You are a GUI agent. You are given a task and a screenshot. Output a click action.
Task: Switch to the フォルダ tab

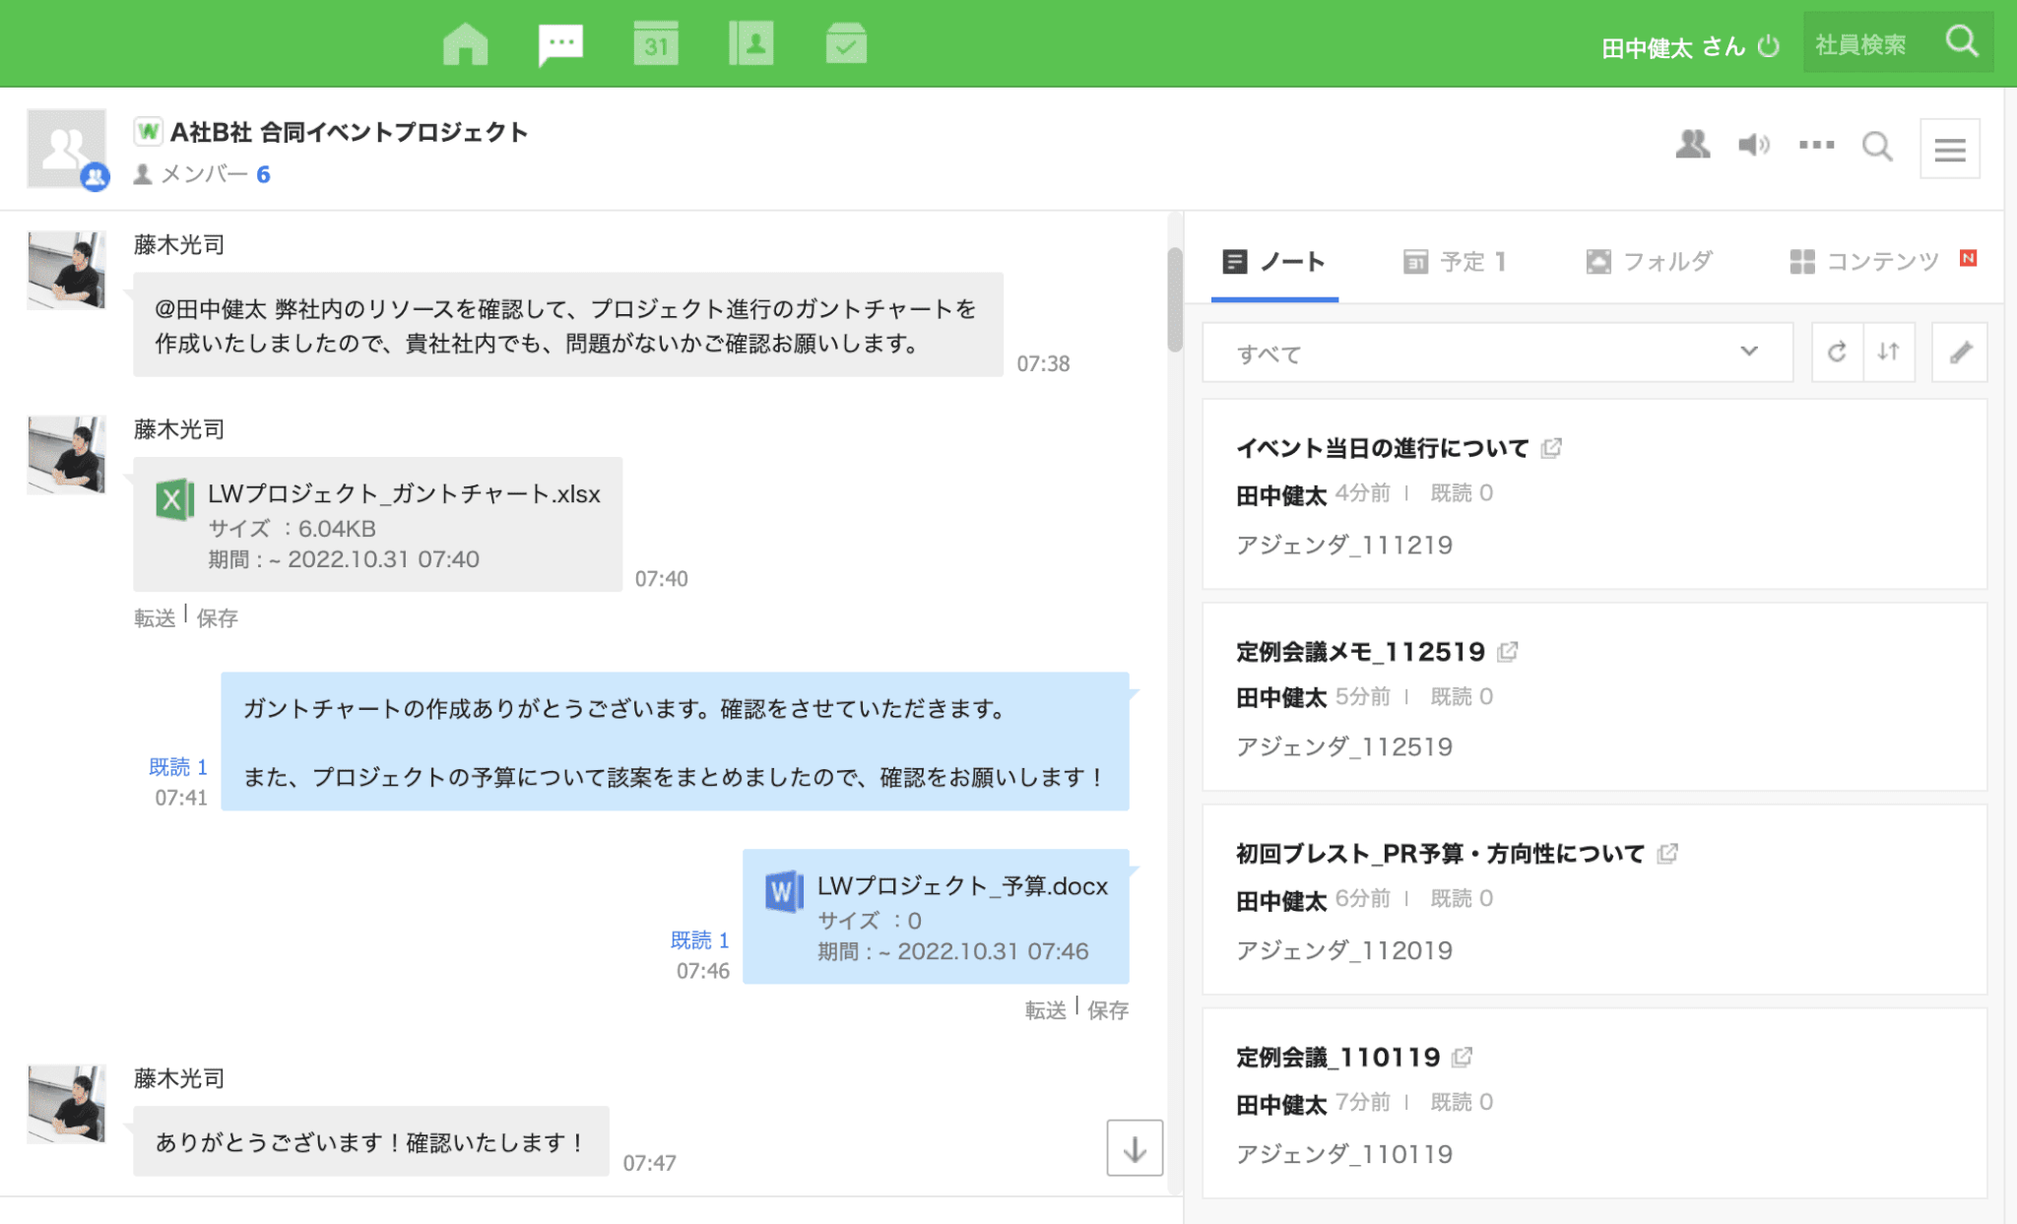point(1650,262)
